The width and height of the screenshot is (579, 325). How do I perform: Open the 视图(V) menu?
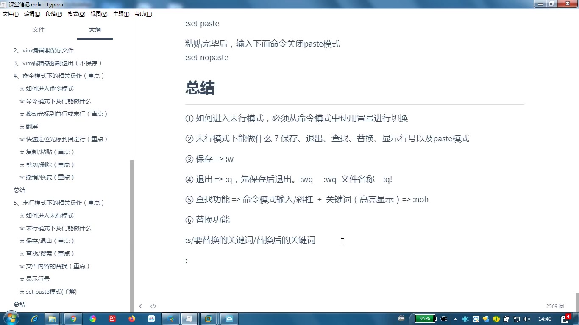coord(99,14)
